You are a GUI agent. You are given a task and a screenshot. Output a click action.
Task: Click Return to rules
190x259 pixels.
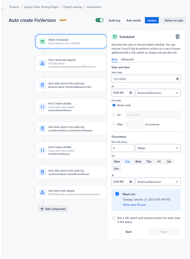pos(174,20)
